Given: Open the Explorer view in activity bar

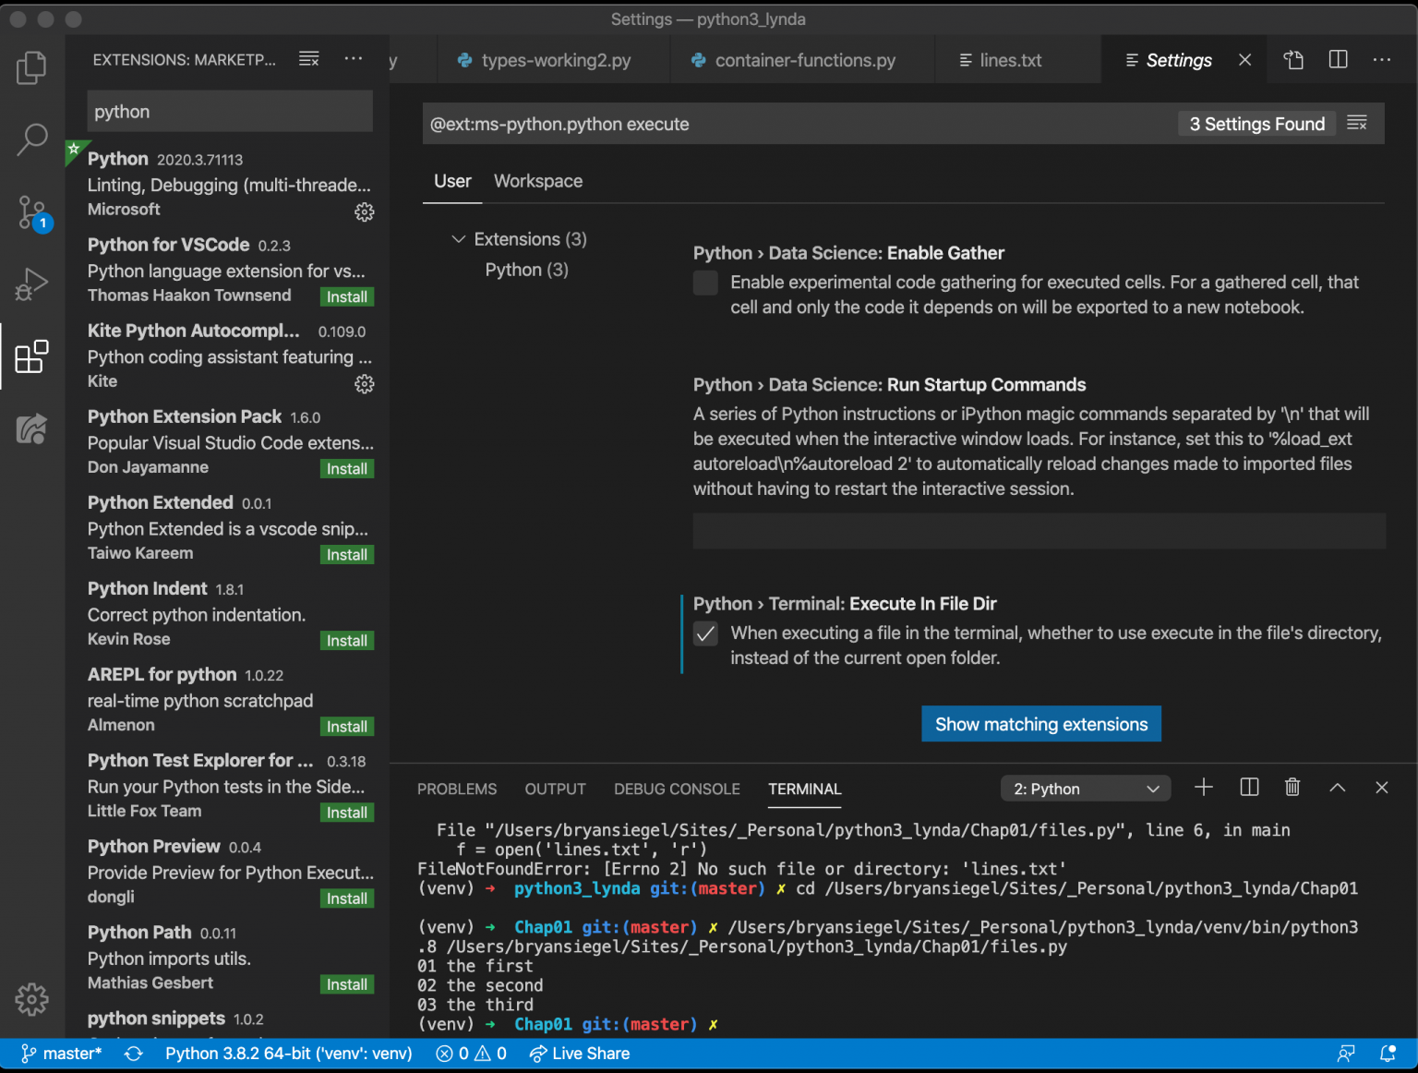Looking at the screenshot, I should [x=31, y=67].
